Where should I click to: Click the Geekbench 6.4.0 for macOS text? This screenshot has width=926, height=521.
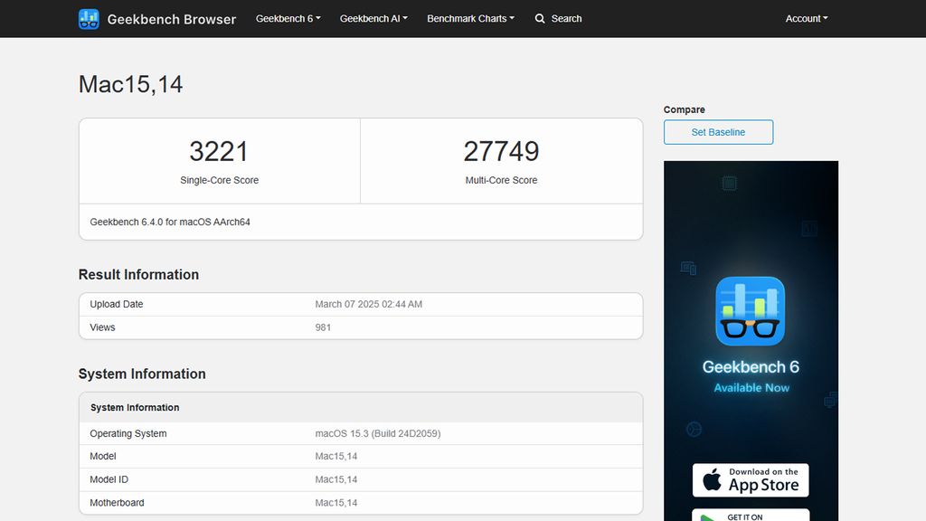(170, 221)
